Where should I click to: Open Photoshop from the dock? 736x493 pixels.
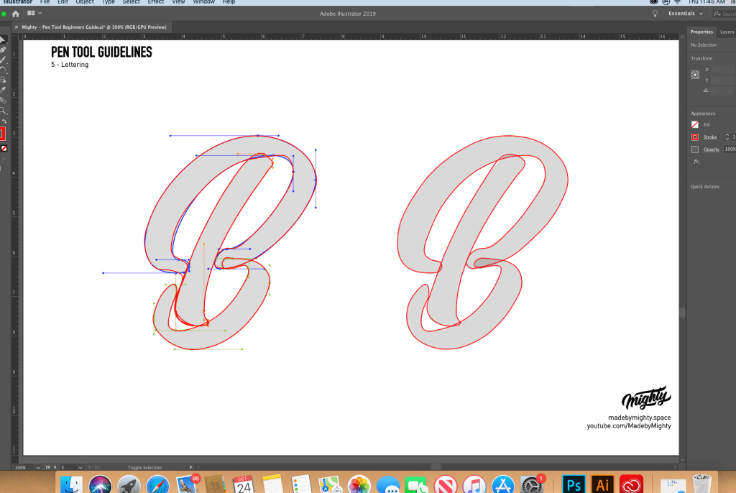(x=574, y=484)
